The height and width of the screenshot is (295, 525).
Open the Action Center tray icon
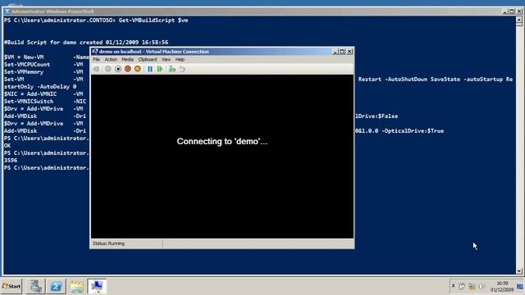(x=462, y=286)
